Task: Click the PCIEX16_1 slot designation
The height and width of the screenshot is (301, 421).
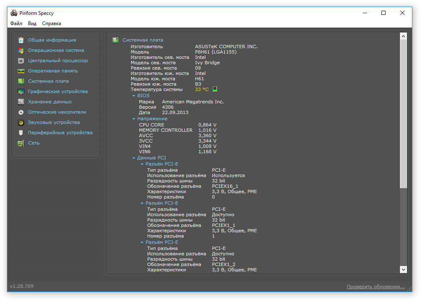Action: (x=225, y=186)
